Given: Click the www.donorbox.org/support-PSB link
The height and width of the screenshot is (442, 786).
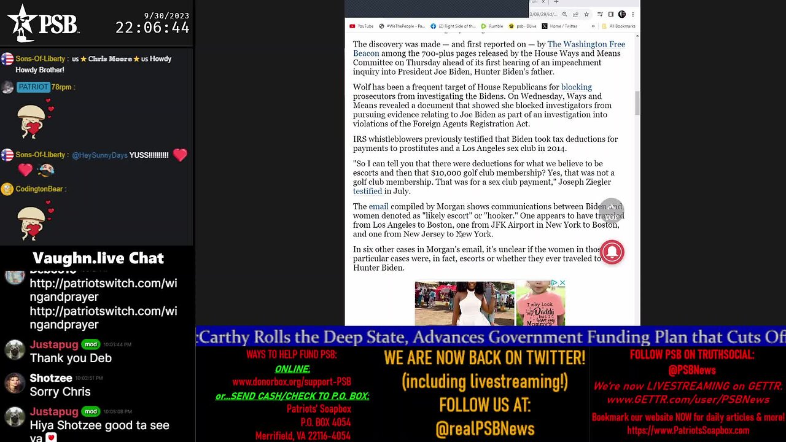Looking at the screenshot, I should 292,382.
